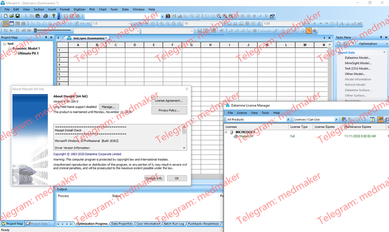The width and height of the screenshot is (389, 232).
Task: Open the File menu in Maxipit
Action: pos(7,10)
